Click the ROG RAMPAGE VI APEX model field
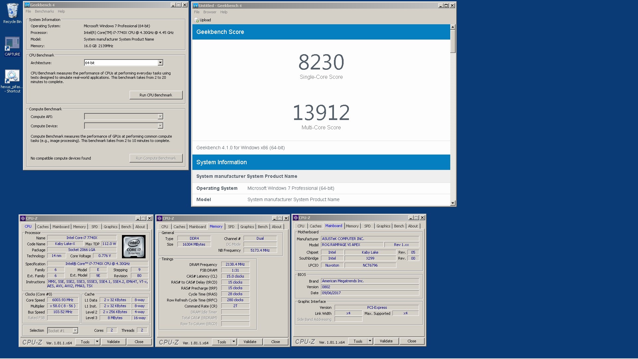The height and width of the screenshot is (359, 638). (x=352, y=245)
